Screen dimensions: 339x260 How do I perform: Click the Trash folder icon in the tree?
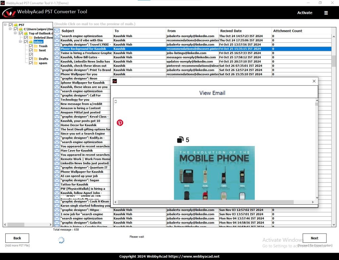click(36, 46)
